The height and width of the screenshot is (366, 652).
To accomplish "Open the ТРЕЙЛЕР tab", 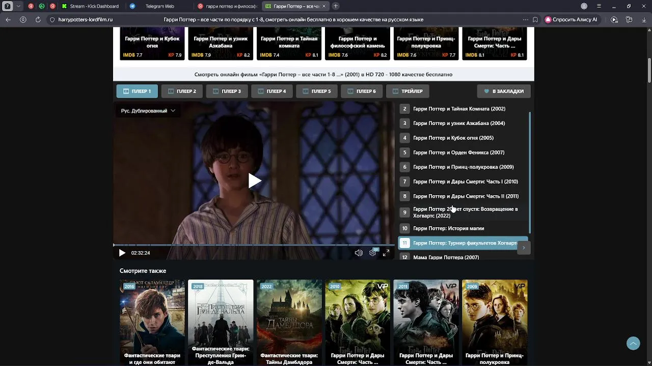I will [x=407, y=91].
